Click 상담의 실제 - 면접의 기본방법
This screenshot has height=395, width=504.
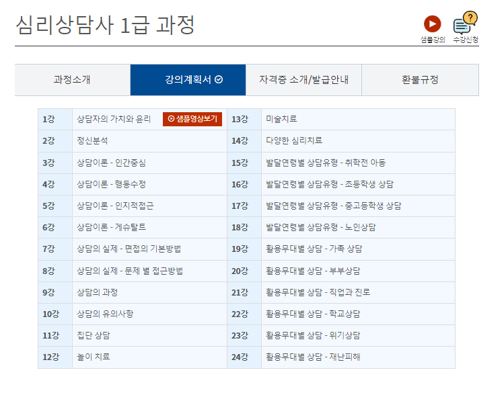tap(129, 249)
